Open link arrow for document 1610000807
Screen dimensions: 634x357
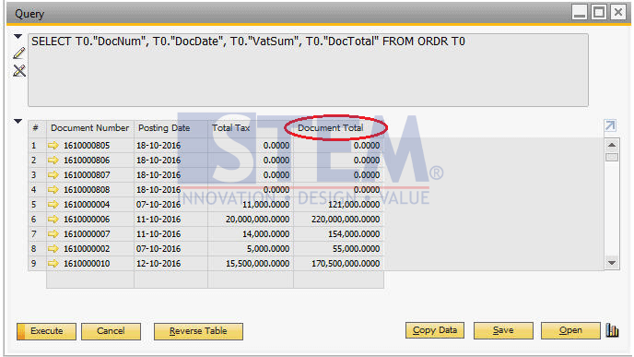click(x=53, y=175)
